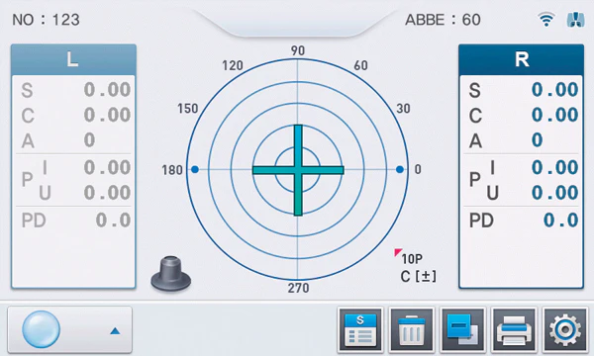Tap the right lens prism I value
Viewport: 594px width, 356px height.
point(555,167)
